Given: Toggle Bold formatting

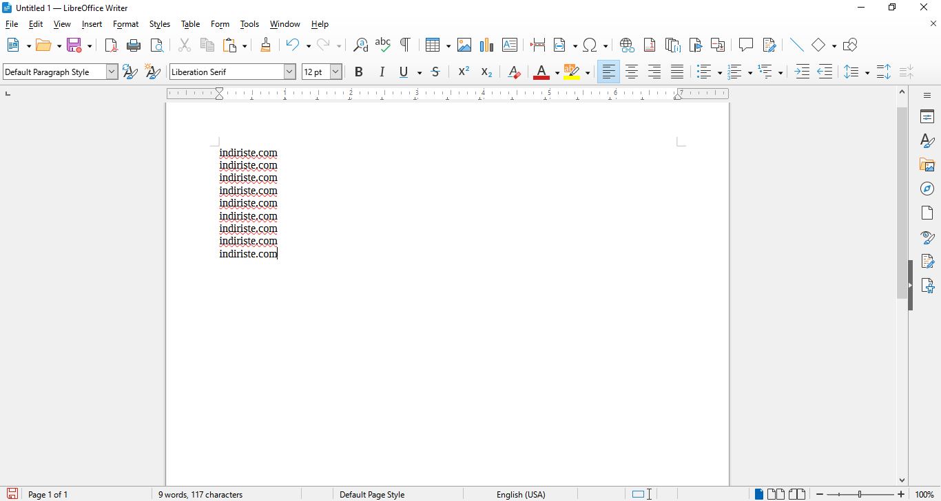Looking at the screenshot, I should click(359, 72).
